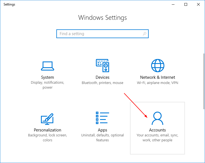This screenshot has height=163, width=205.
Task: Click the Apps list icon
Action: (102, 118)
